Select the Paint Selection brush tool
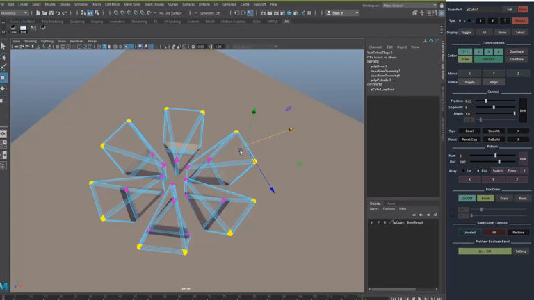534x300 pixels. (3, 67)
